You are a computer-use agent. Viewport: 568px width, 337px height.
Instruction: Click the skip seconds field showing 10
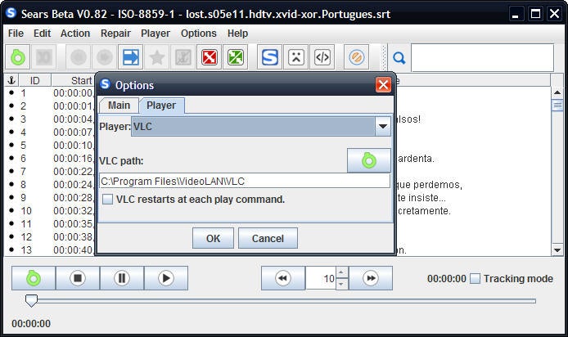point(321,278)
